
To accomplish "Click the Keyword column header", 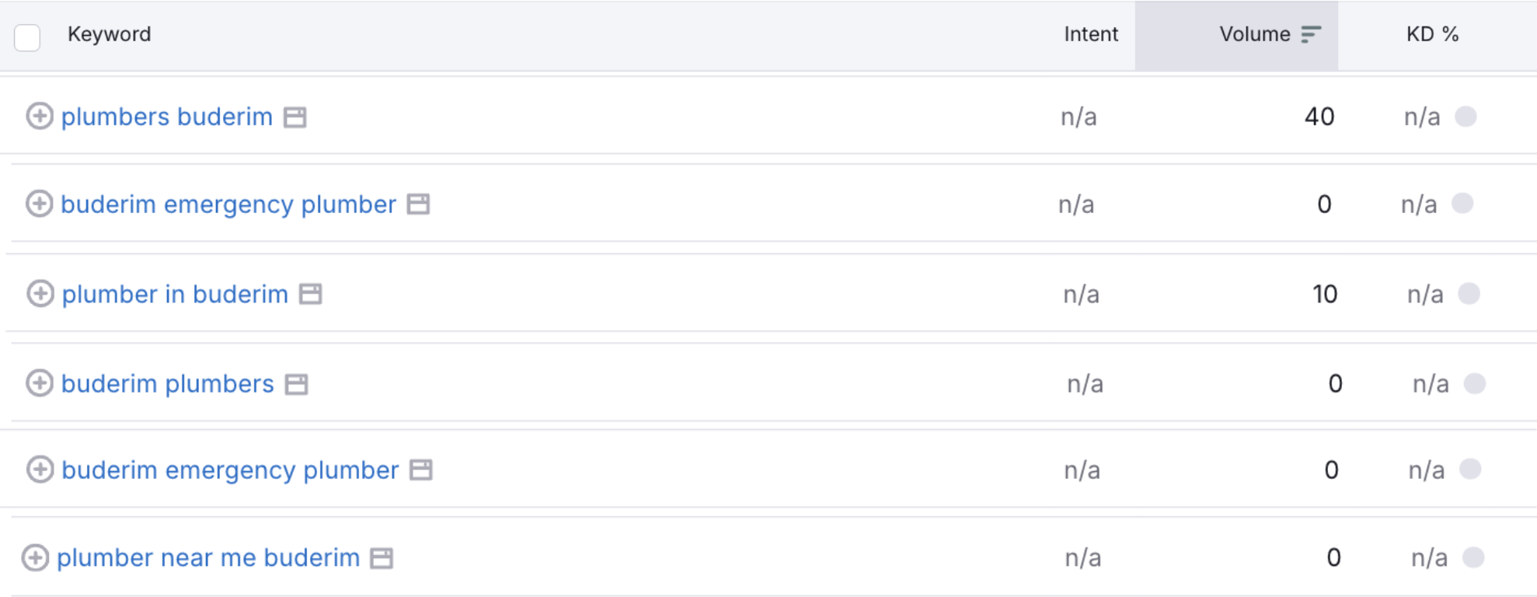I will coord(109,34).
